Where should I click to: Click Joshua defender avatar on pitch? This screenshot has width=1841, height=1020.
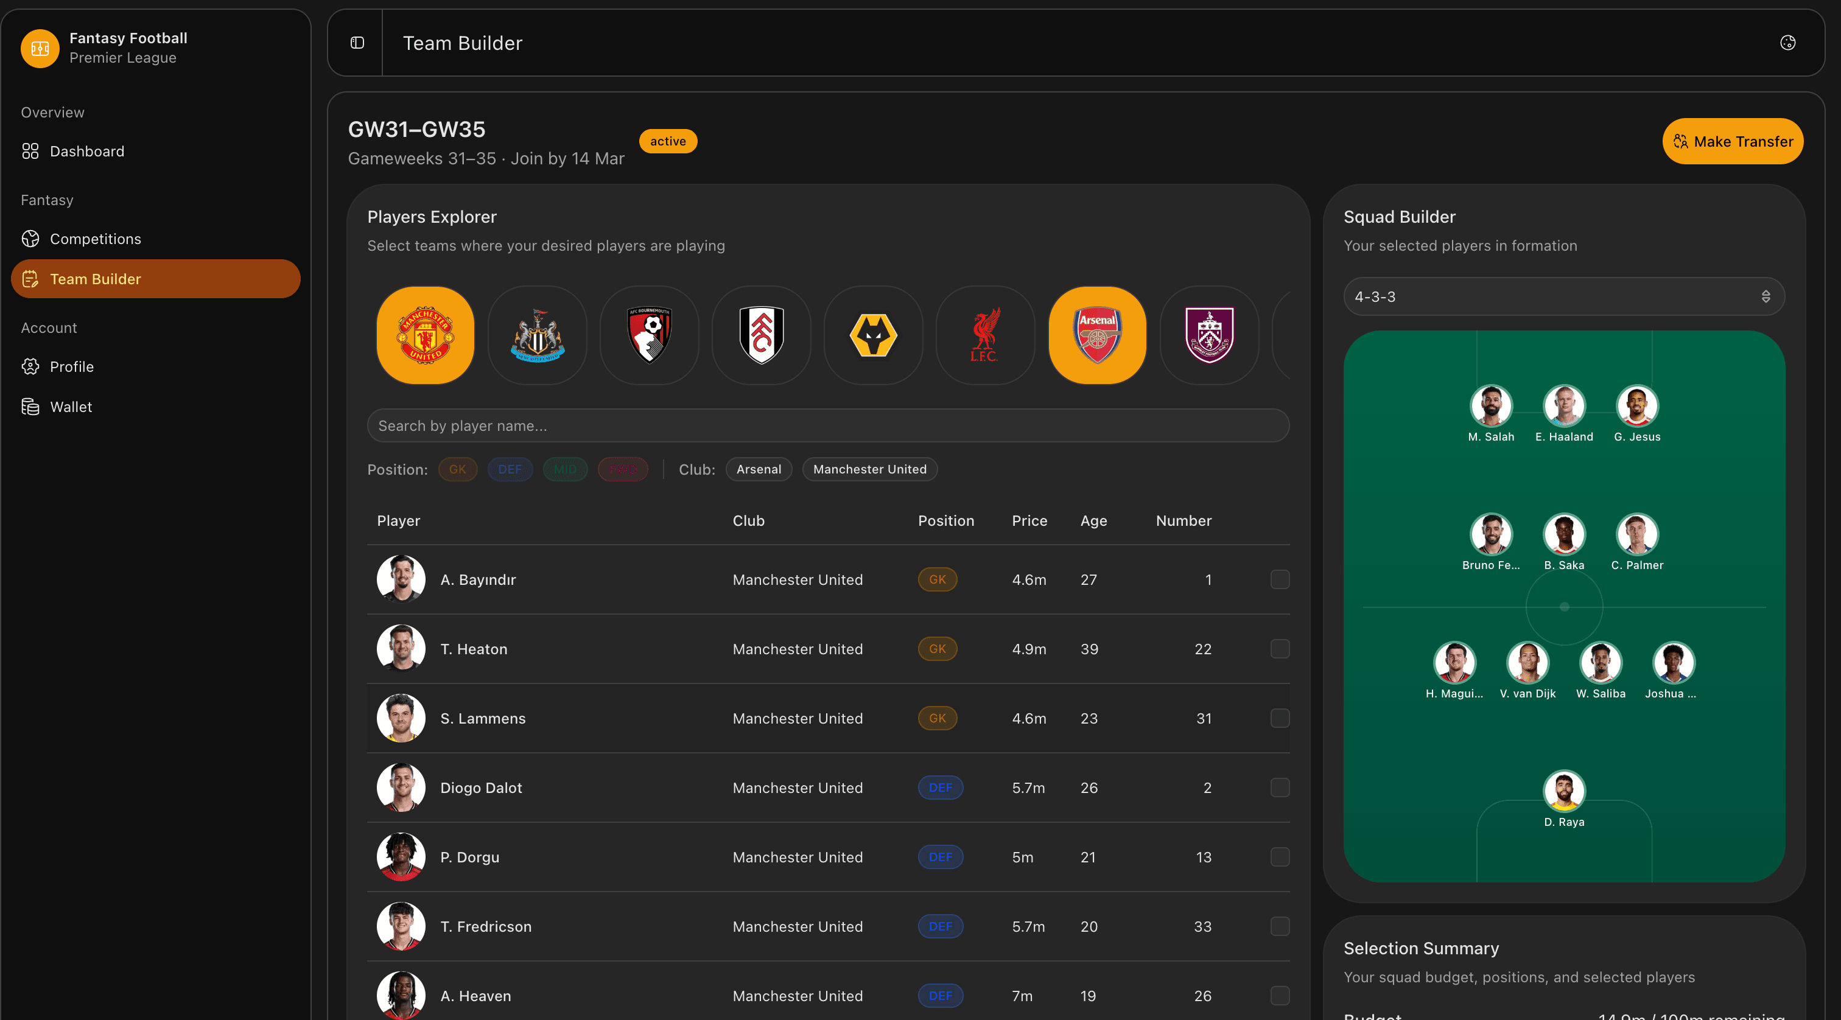[x=1673, y=663]
